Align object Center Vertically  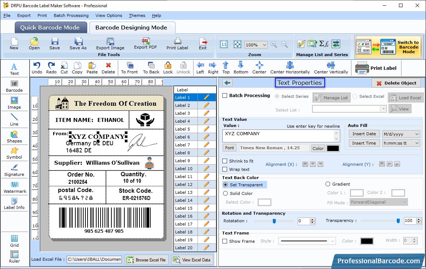[x=331, y=68]
